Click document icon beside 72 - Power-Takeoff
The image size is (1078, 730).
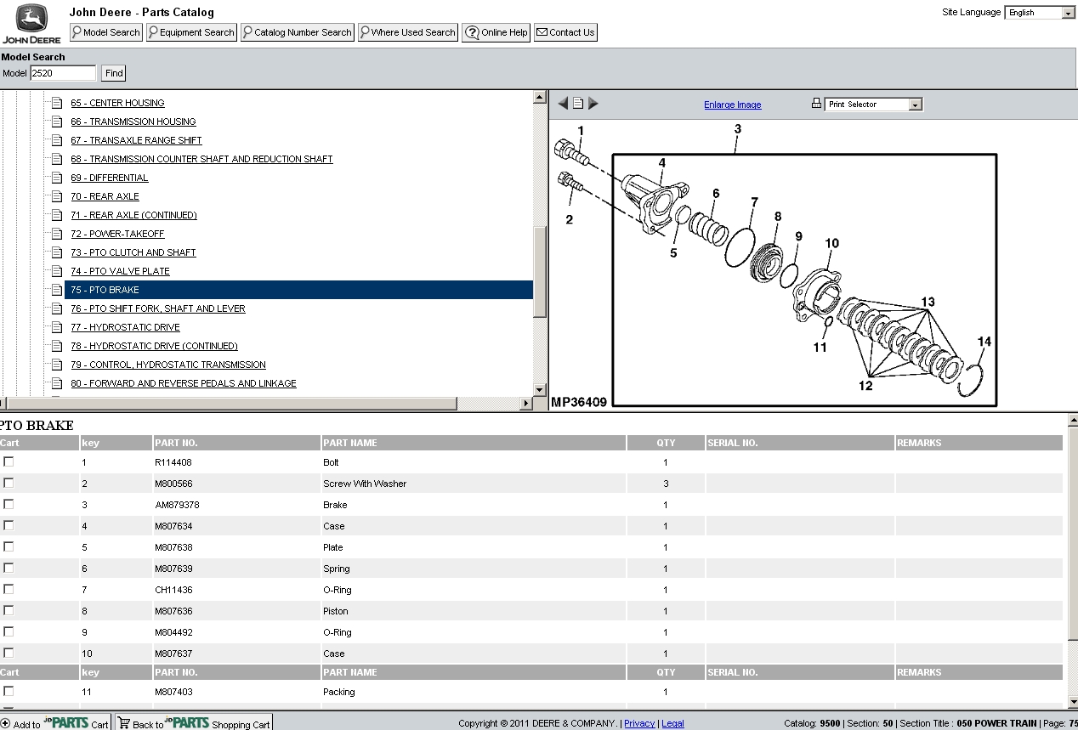click(x=57, y=234)
